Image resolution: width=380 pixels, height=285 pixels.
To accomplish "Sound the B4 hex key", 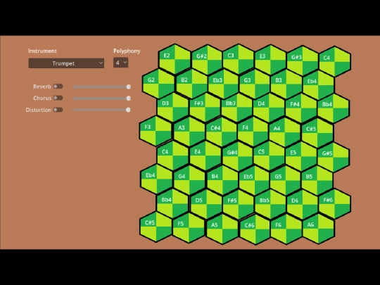I will (x=222, y=180).
